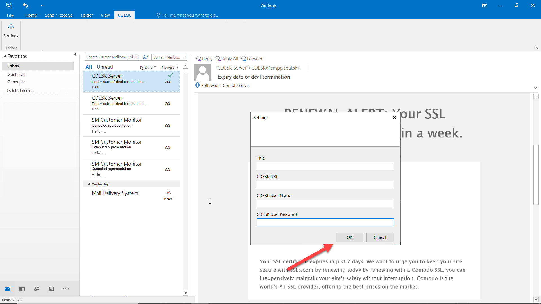Collapse the ribbon with the chevron
This screenshot has height=304, width=541.
click(x=536, y=48)
